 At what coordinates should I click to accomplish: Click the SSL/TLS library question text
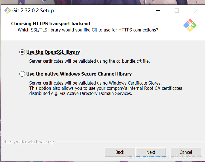click(x=88, y=30)
